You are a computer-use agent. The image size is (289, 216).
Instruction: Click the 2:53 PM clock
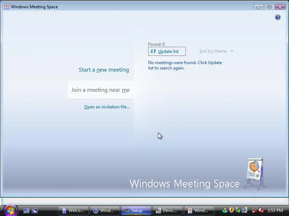275,211
